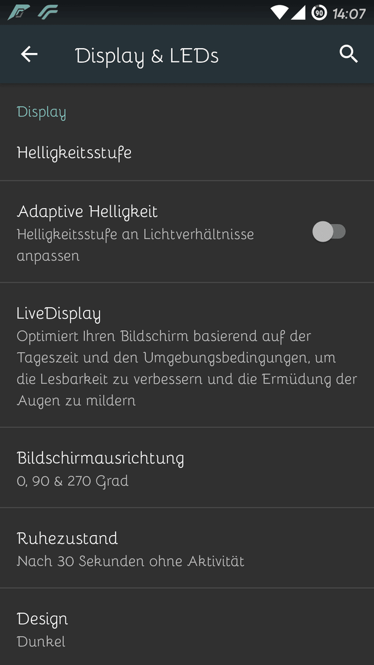The width and height of the screenshot is (374, 665).
Task: Tap the battery 90 percent indicator
Action: [319, 13]
